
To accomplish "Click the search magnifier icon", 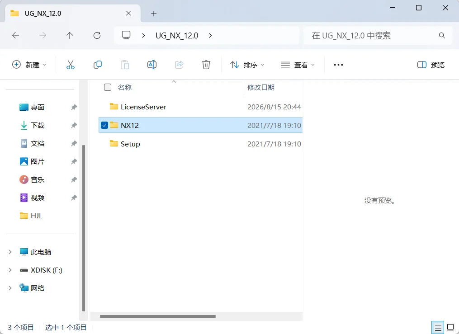I will point(442,36).
